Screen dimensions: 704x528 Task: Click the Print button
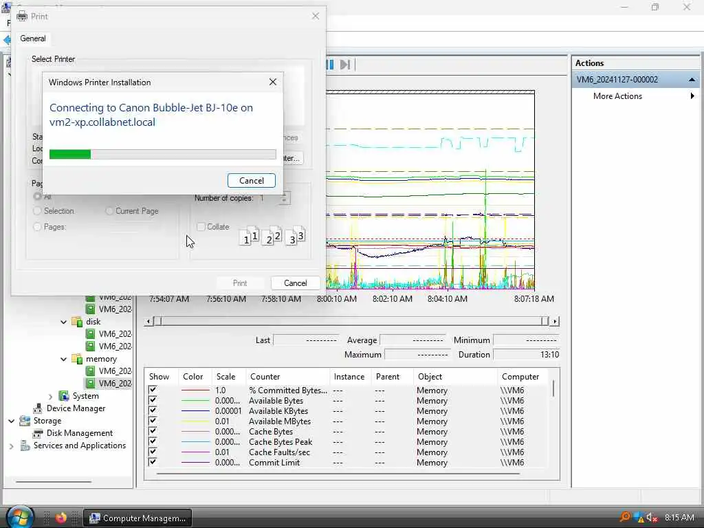(240, 283)
